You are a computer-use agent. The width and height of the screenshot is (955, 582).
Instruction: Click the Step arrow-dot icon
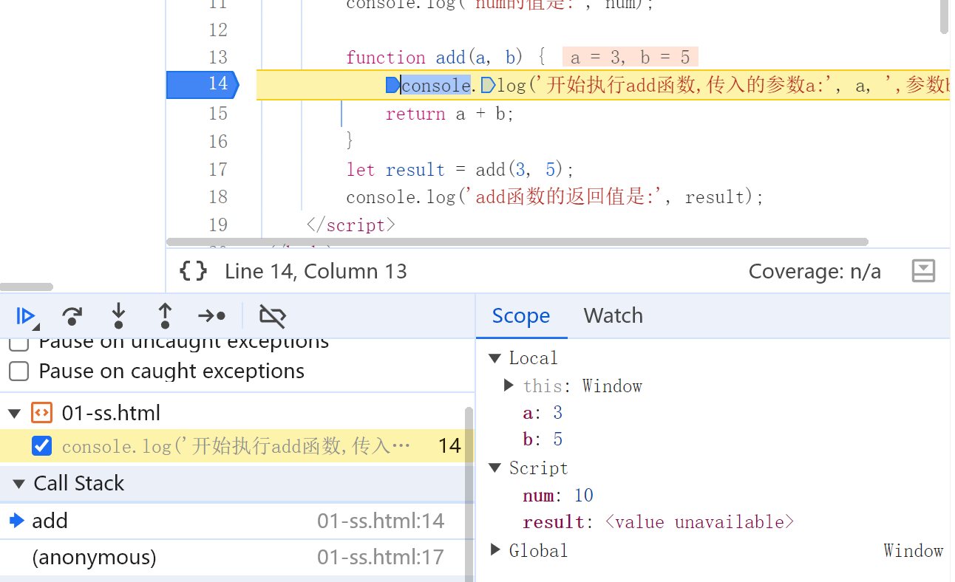coord(212,316)
